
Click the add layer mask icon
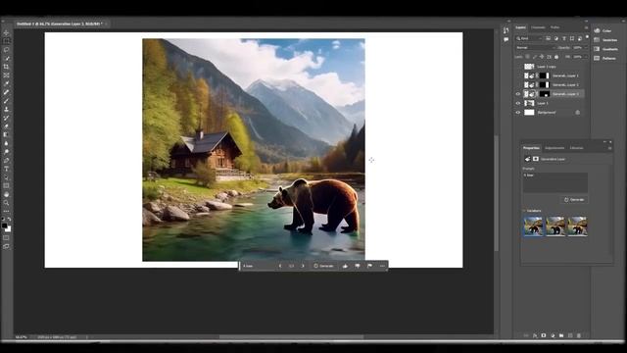[x=544, y=335]
